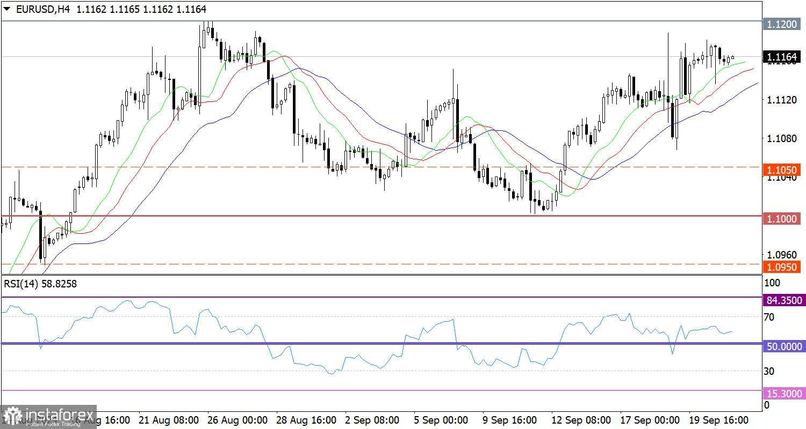The height and width of the screenshot is (429, 806).
Task: Click the 1.1080 price axis value
Action: click(782, 138)
